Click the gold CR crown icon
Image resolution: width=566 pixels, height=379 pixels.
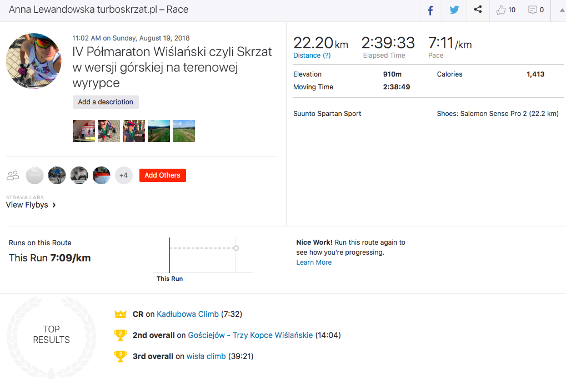[121, 314]
